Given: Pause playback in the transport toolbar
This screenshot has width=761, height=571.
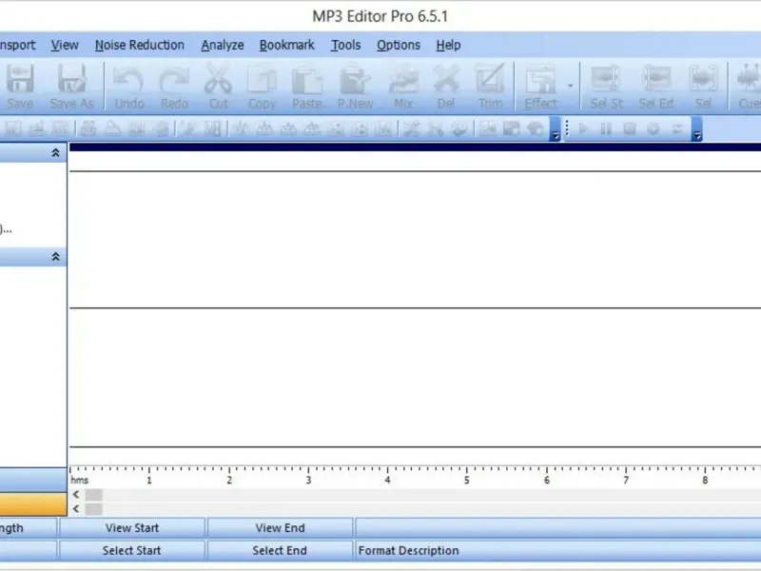Looking at the screenshot, I should (x=606, y=128).
